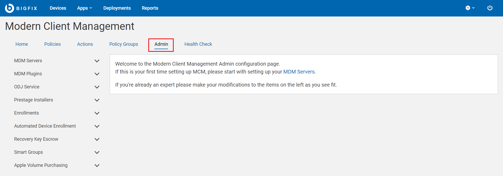Expand Automated Device Enrollment chevron

97,126
